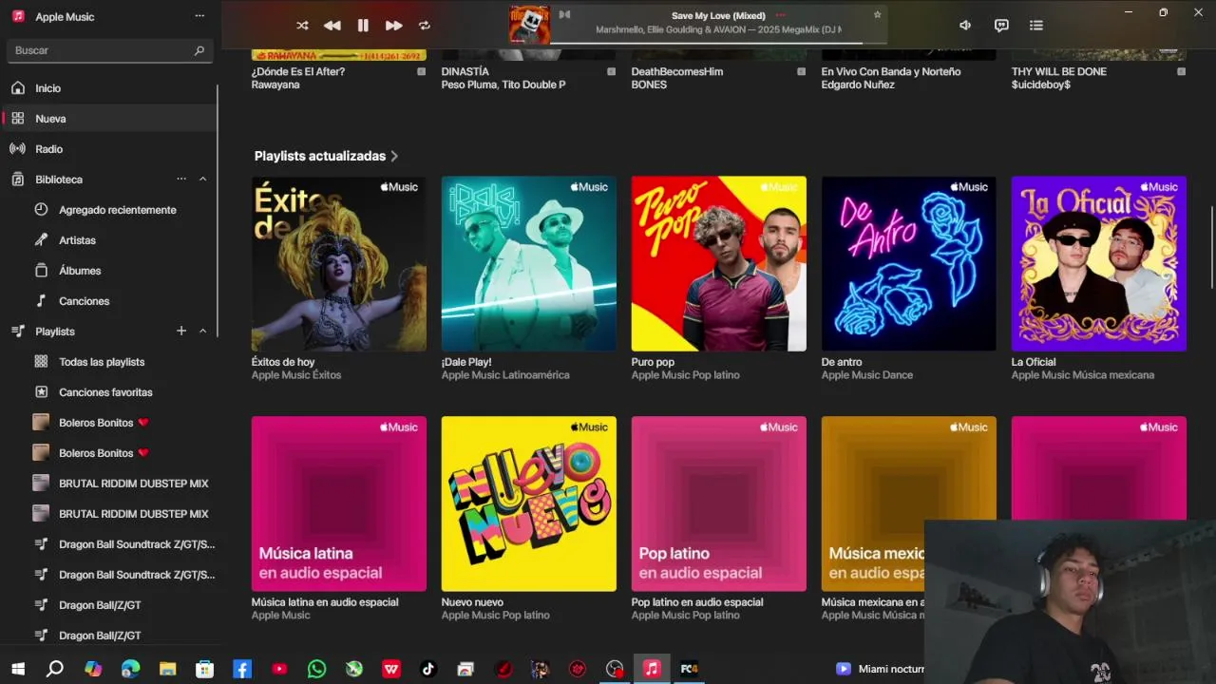Open Puro pop playlist cover
The height and width of the screenshot is (684, 1216).
(x=719, y=263)
